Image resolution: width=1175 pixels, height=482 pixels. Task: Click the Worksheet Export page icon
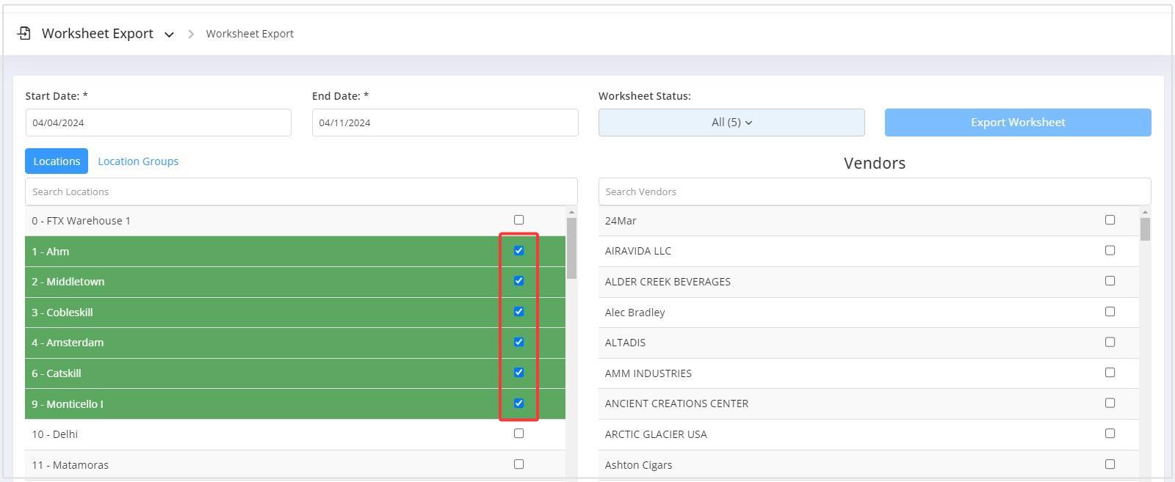[24, 33]
